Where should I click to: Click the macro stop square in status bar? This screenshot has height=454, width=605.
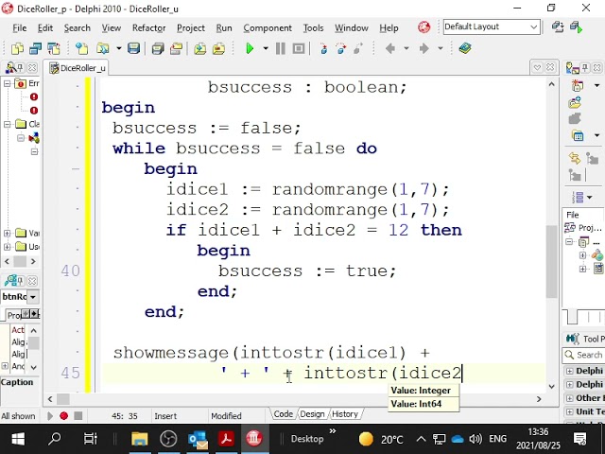point(78,416)
